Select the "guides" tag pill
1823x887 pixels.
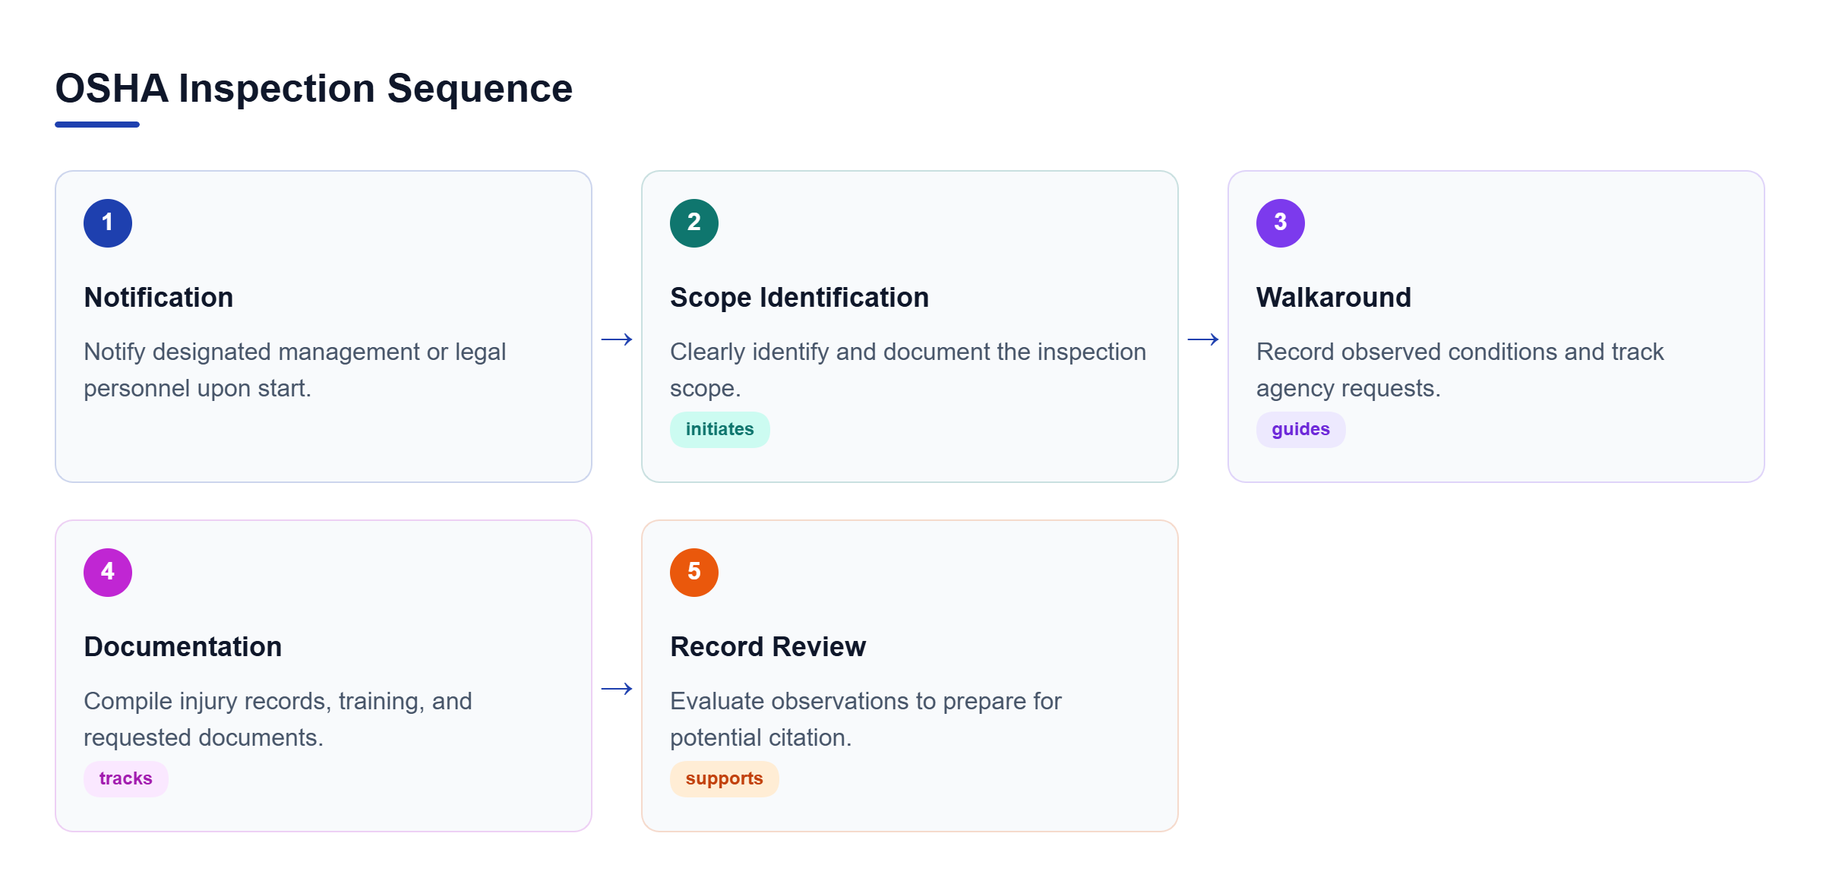(1301, 430)
